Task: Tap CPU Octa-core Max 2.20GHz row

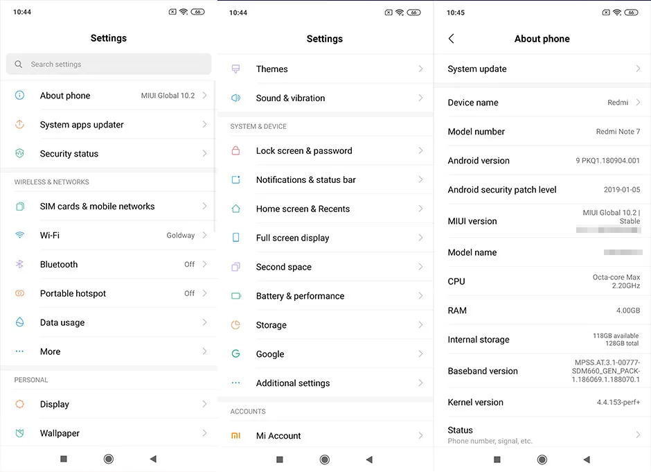Action: (542, 281)
